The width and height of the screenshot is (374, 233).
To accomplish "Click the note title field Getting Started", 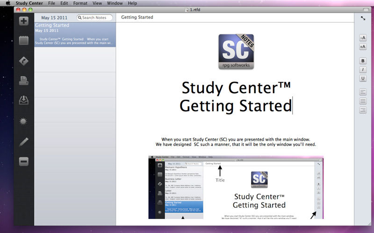I will (x=137, y=17).
